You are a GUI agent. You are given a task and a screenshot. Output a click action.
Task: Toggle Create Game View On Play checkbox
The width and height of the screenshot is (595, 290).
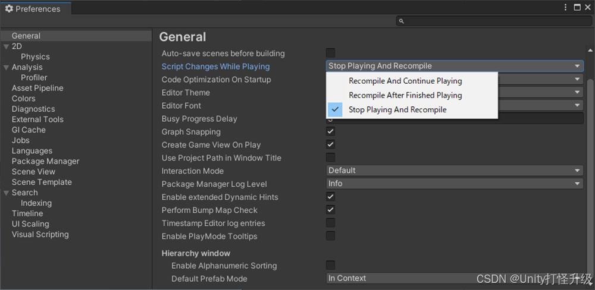(x=330, y=144)
